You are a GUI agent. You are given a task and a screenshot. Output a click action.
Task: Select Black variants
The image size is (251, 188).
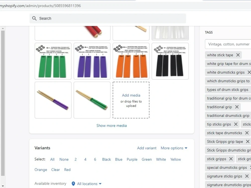tap(106, 159)
